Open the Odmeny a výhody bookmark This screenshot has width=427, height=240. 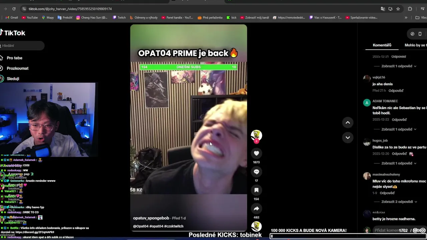(143, 17)
